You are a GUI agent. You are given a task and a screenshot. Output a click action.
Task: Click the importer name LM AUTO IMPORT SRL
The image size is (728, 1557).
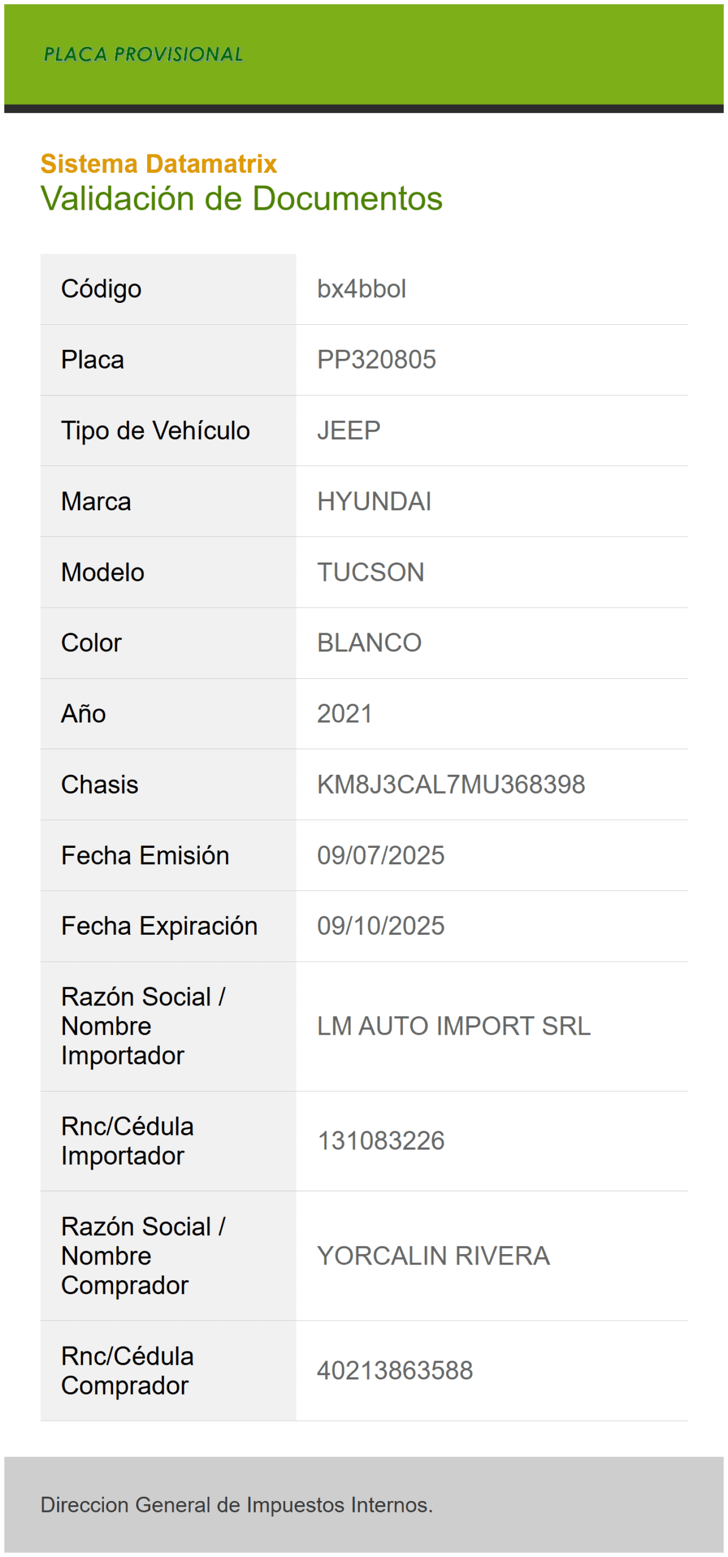[x=453, y=1026]
